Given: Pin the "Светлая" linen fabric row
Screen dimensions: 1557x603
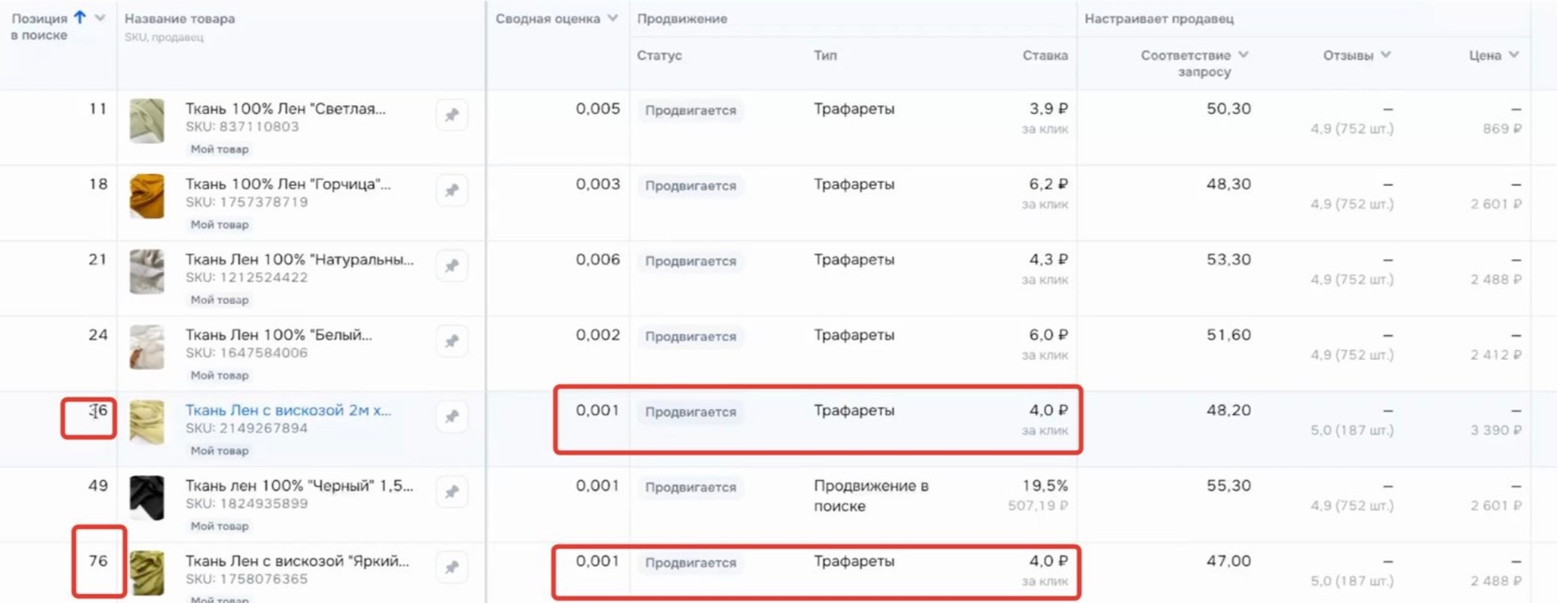Looking at the screenshot, I should pyautogui.click(x=452, y=115).
